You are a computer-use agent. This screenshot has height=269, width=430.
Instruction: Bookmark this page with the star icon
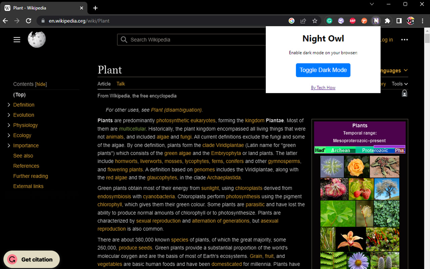pos(315,21)
